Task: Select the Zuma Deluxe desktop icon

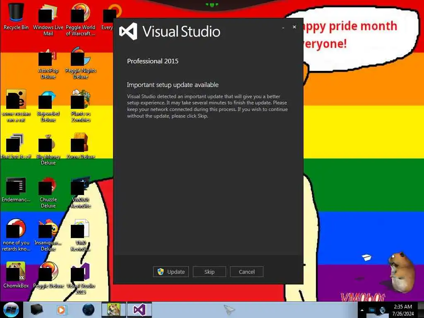Action: pyautogui.click(x=81, y=146)
